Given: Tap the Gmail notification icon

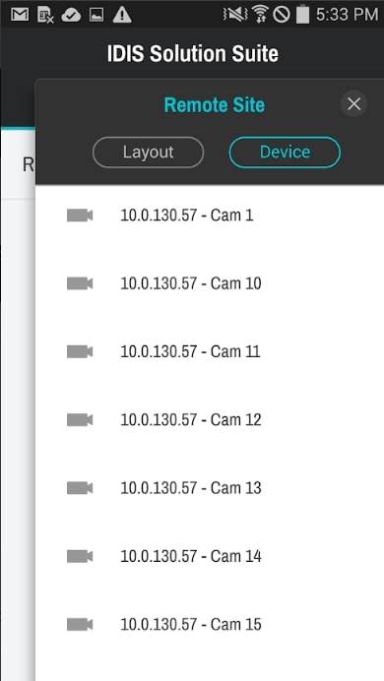Looking at the screenshot, I should click(x=20, y=15).
